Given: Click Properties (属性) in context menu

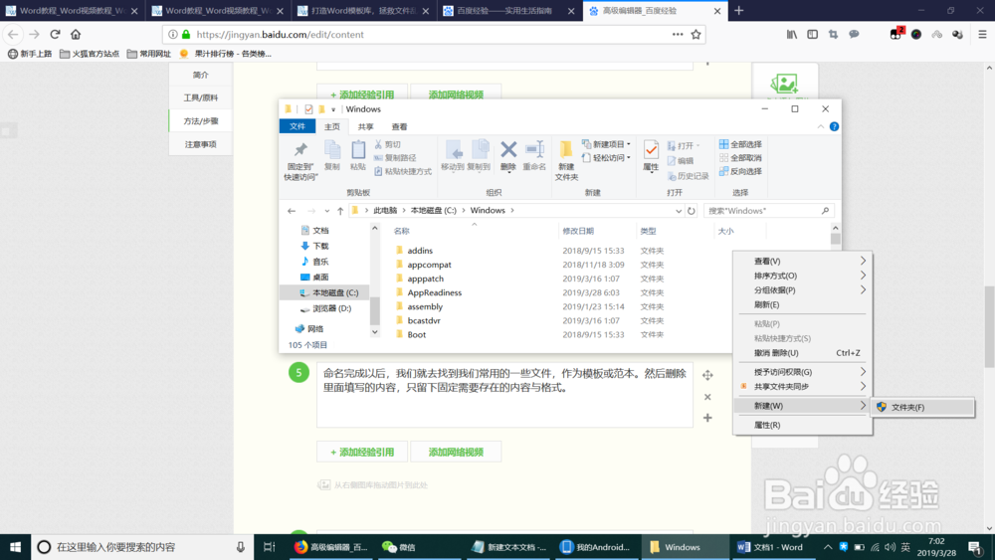Looking at the screenshot, I should 803,425.
